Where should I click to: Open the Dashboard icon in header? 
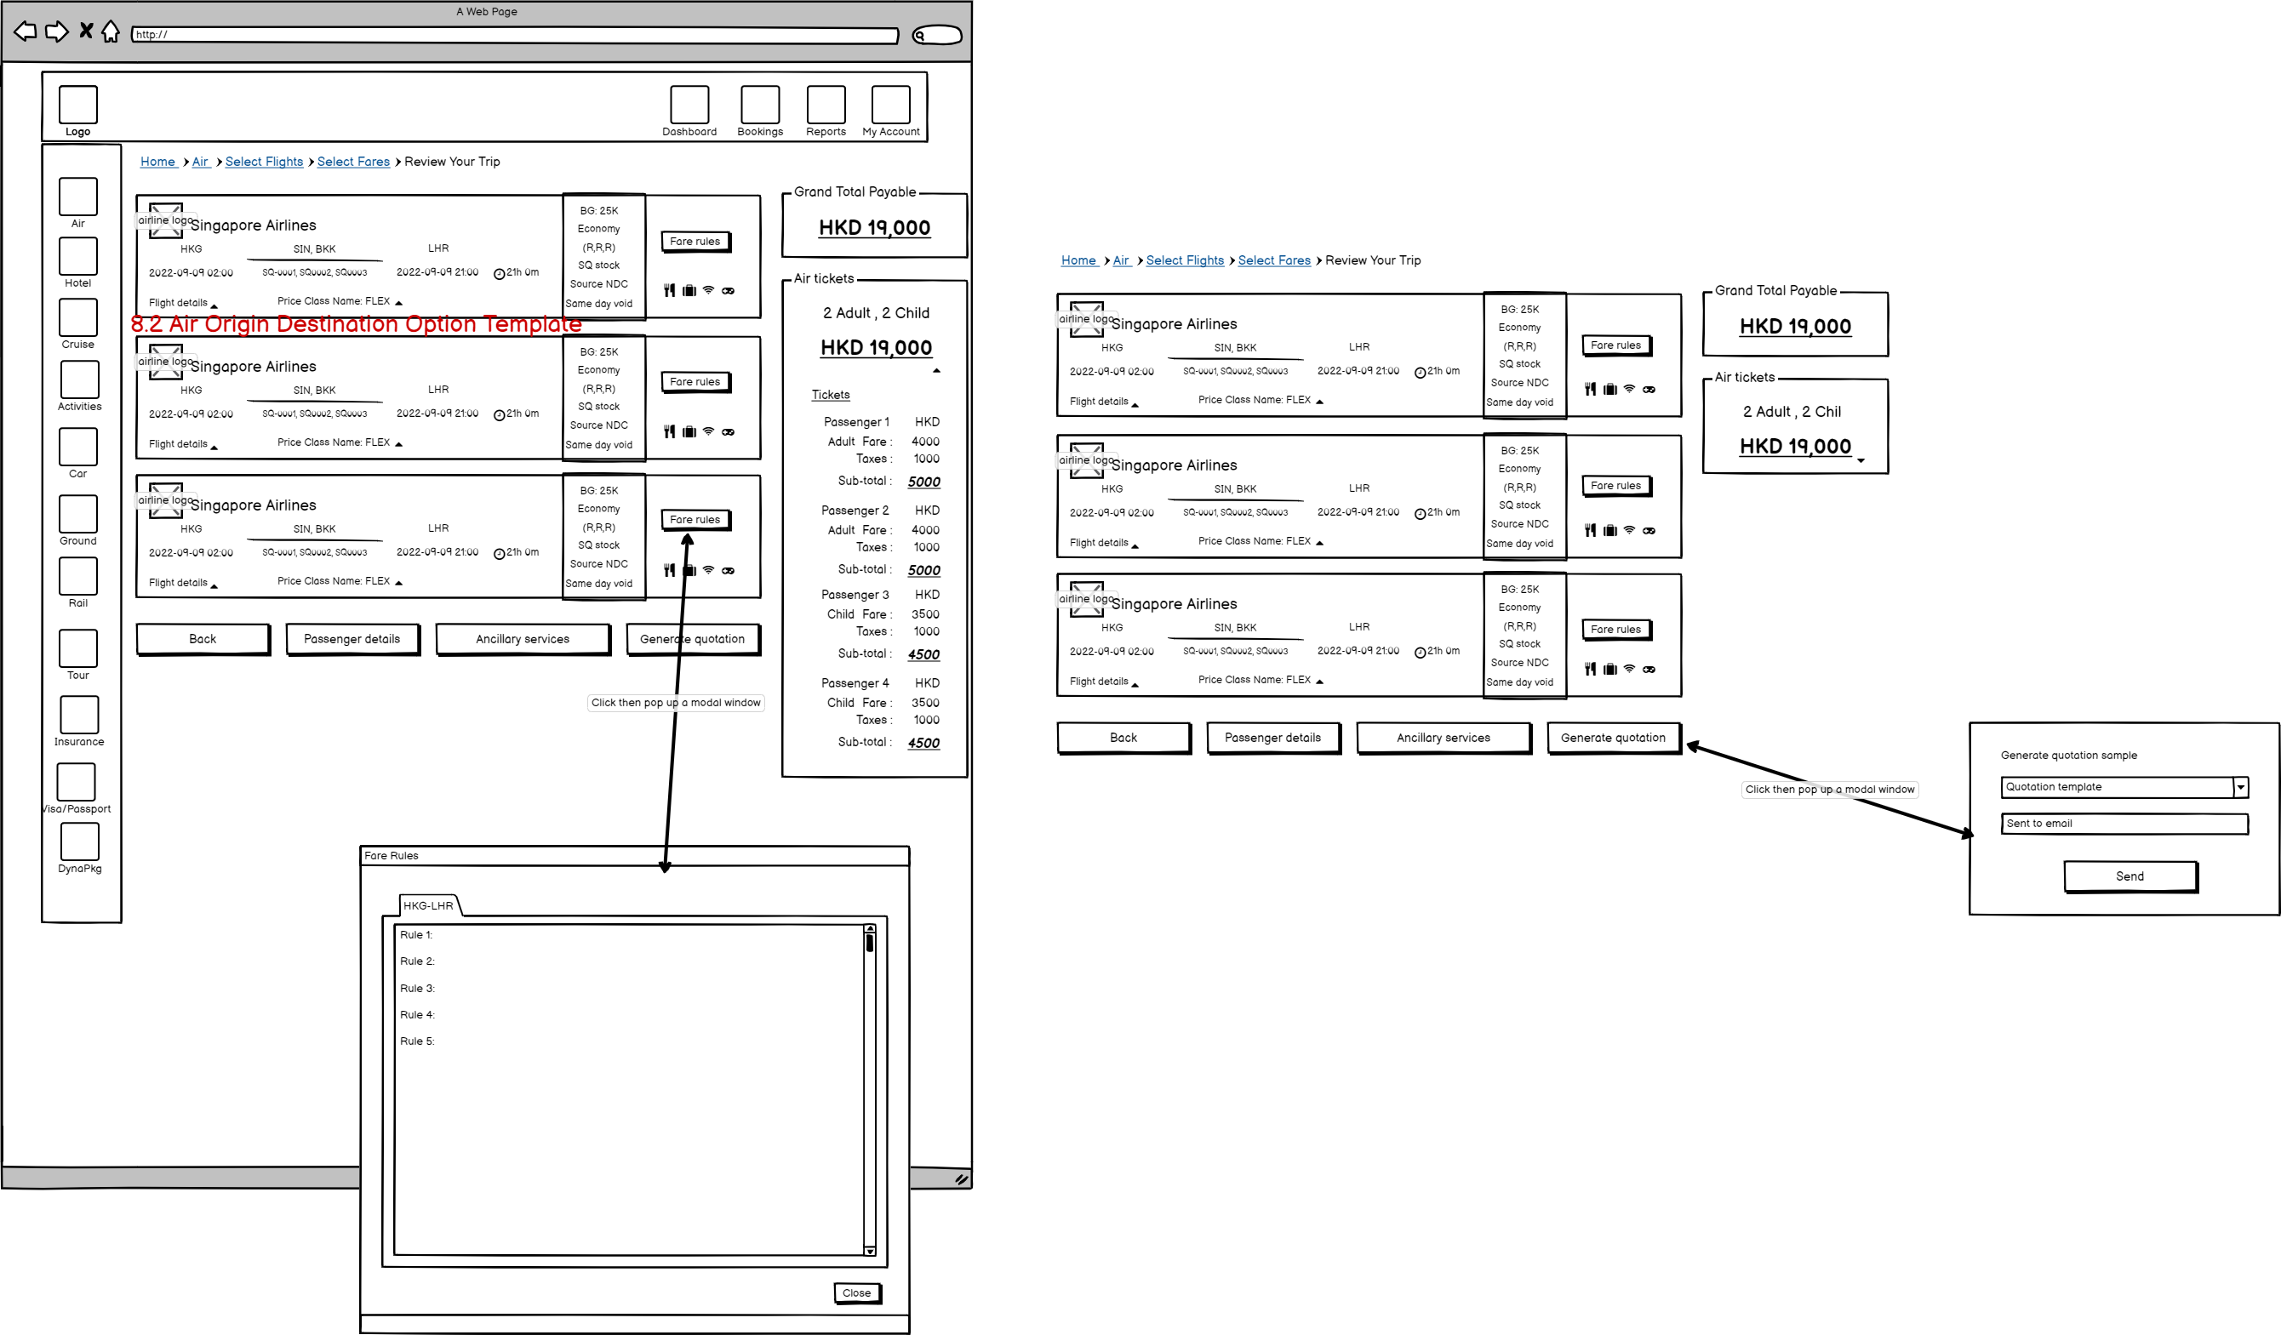coord(689,105)
